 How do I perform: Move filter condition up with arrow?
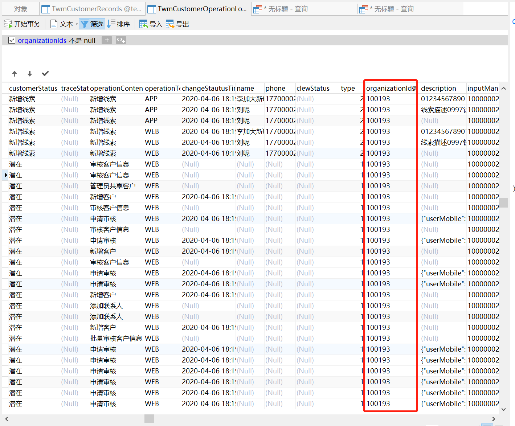tap(15, 74)
